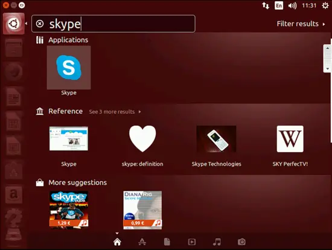
Task: Expand Filter results panel
Action: pyautogui.click(x=301, y=24)
